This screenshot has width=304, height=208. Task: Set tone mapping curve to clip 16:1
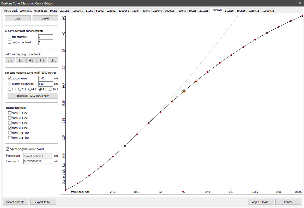pyautogui.click(x=53, y=61)
